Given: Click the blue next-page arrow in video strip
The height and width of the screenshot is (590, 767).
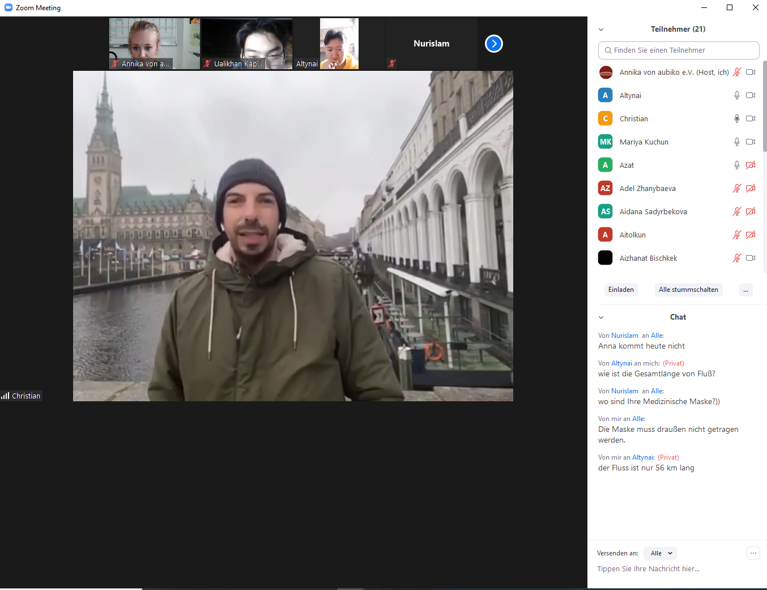Looking at the screenshot, I should (x=493, y=44).
